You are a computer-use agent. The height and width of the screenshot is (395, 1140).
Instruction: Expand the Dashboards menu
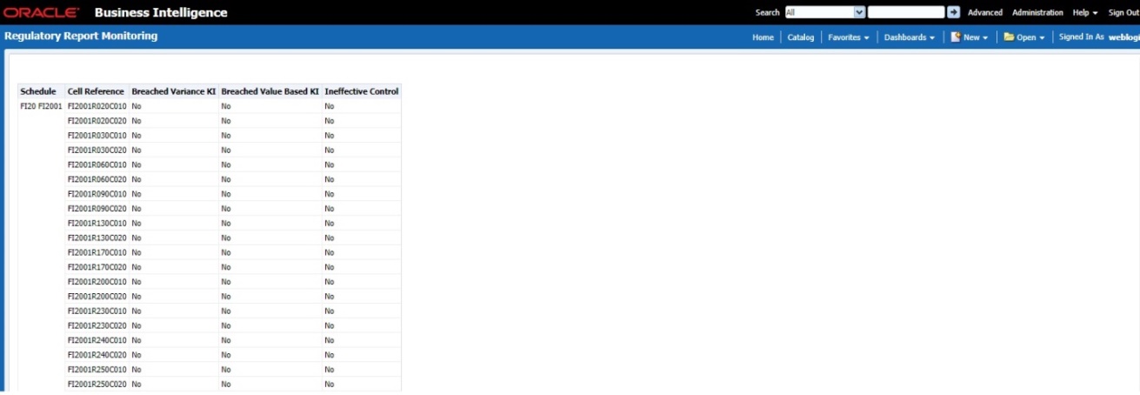click(x=910, y=37)
